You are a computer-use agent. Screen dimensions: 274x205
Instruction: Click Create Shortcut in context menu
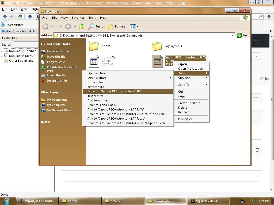192,103
